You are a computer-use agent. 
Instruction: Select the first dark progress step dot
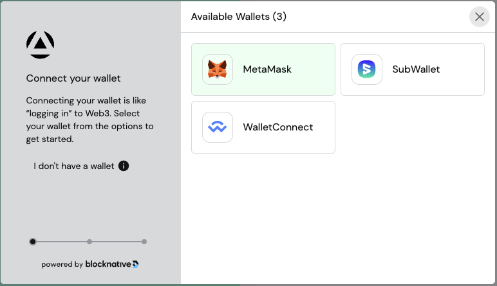pos(33,242)
